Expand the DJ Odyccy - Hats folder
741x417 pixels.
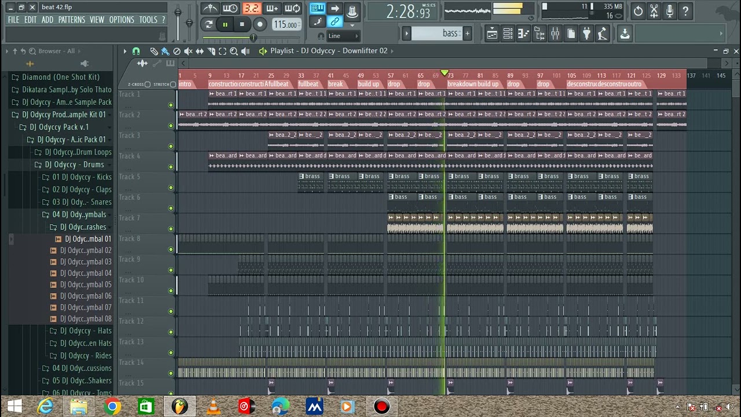tap(80, 331)
